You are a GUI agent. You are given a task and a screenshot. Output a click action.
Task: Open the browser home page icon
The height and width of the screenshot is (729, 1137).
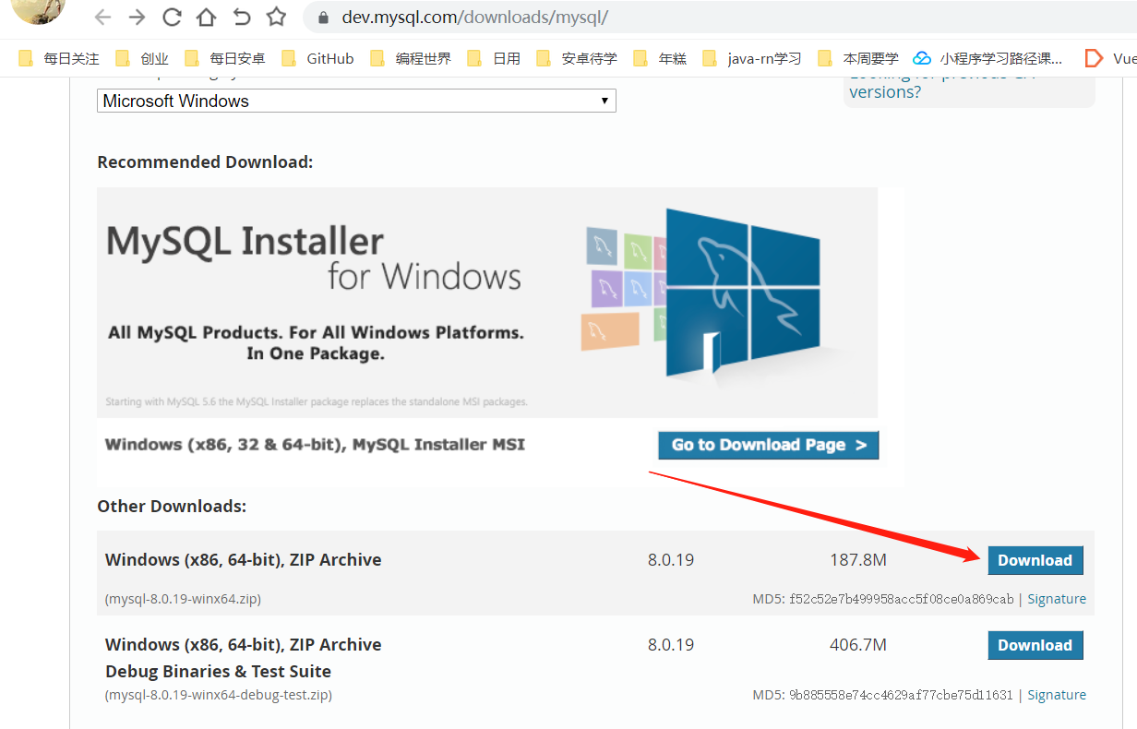tap(207, 17)
